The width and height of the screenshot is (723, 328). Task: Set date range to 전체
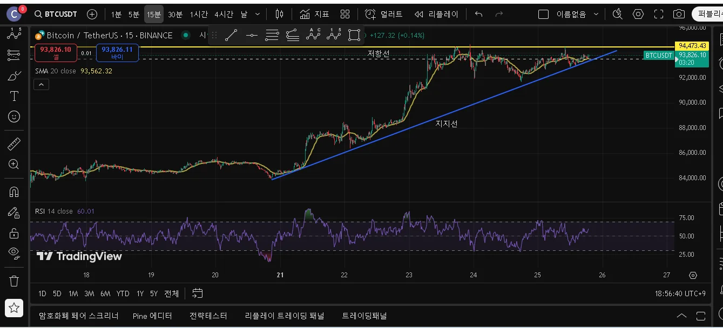click(x=172, y=293)
